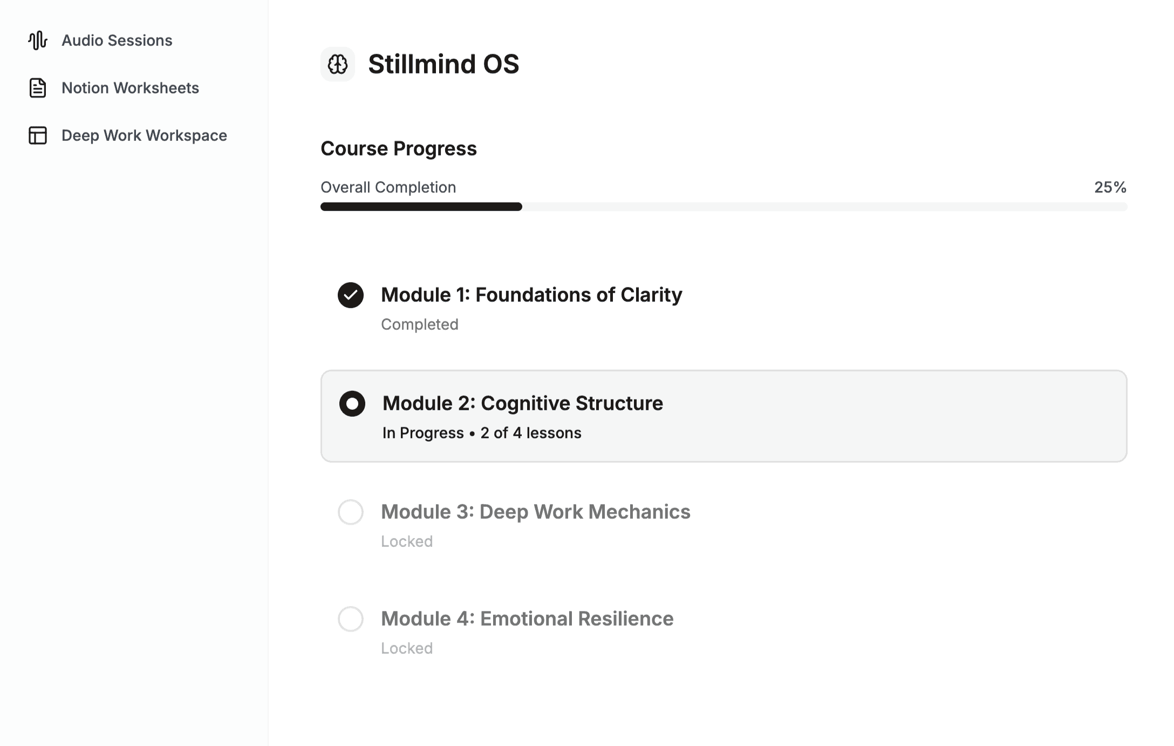Click the checkmark badge on Module 1
The width and height of the screenshot is (1174, 746).
click(351, 295)
